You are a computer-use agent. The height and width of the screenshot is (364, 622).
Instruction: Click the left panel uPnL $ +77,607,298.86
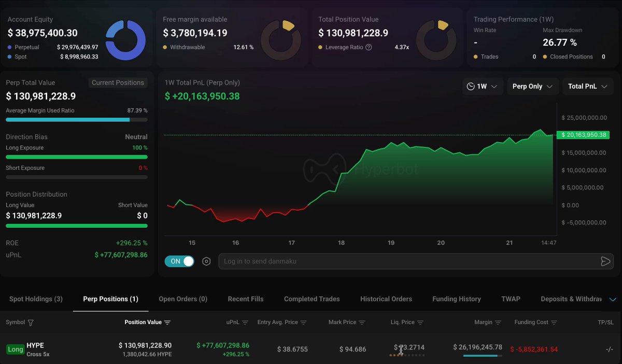[x=121, y=255]
